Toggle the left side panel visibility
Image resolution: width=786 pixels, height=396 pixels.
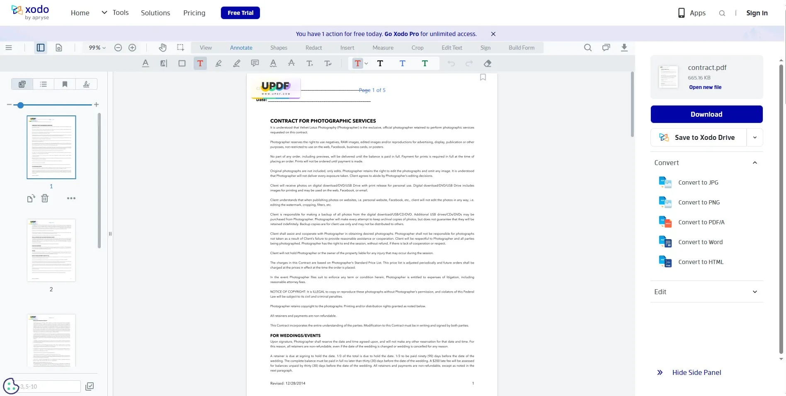[x=40, y=48]
